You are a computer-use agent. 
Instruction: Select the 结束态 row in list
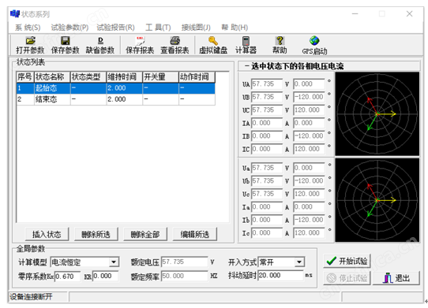pos(116,99)
